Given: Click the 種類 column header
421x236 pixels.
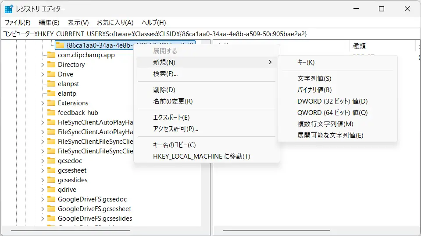Looking at the screenshot, I should coord(382,46).
